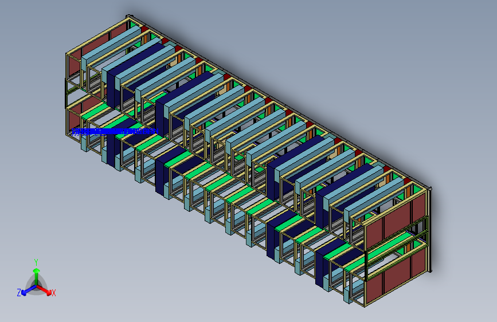
Task: Select the lower red end panel on the right end of the rack
Action: pyautogui.click(x=396, y=277)
